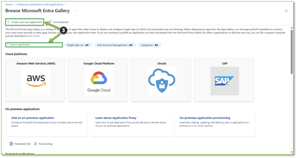Open Enterprise applications breadcrumb link
The image size is (297, 158).
click(40, 4)
